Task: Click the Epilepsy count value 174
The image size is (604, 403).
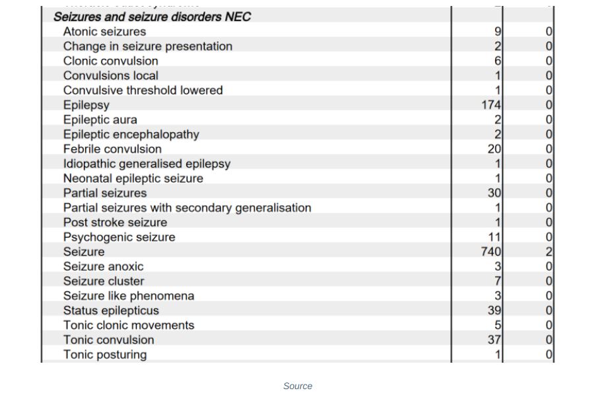Action: (490, 105)
